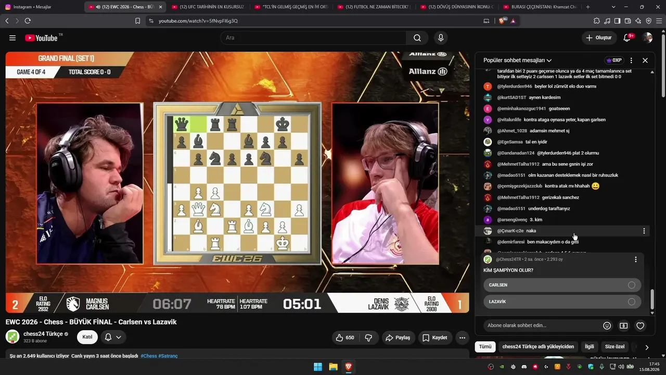Bookmark this page in the address bar

[x=137, y=21]
